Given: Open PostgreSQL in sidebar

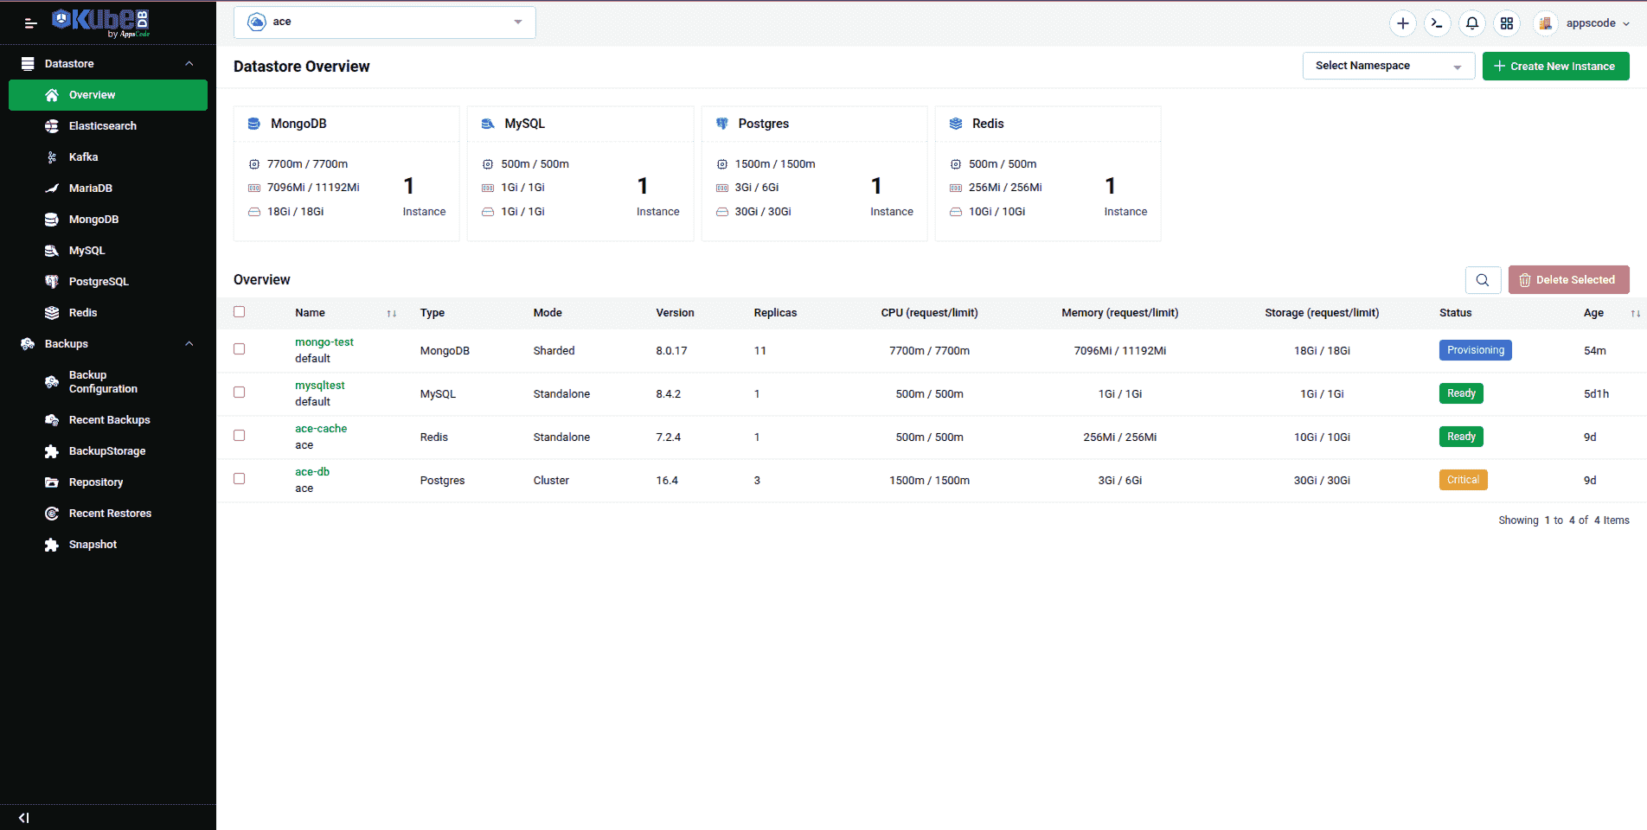Looking at the screenshot, I should 108,282.
